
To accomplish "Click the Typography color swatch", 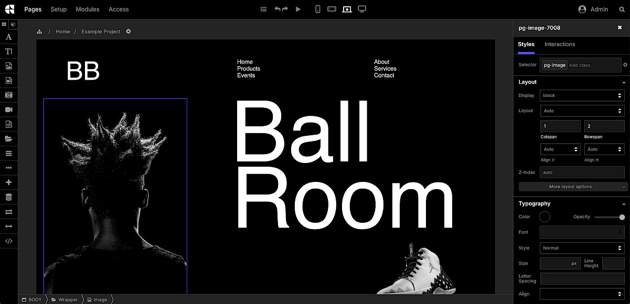I will click(544, 216).
